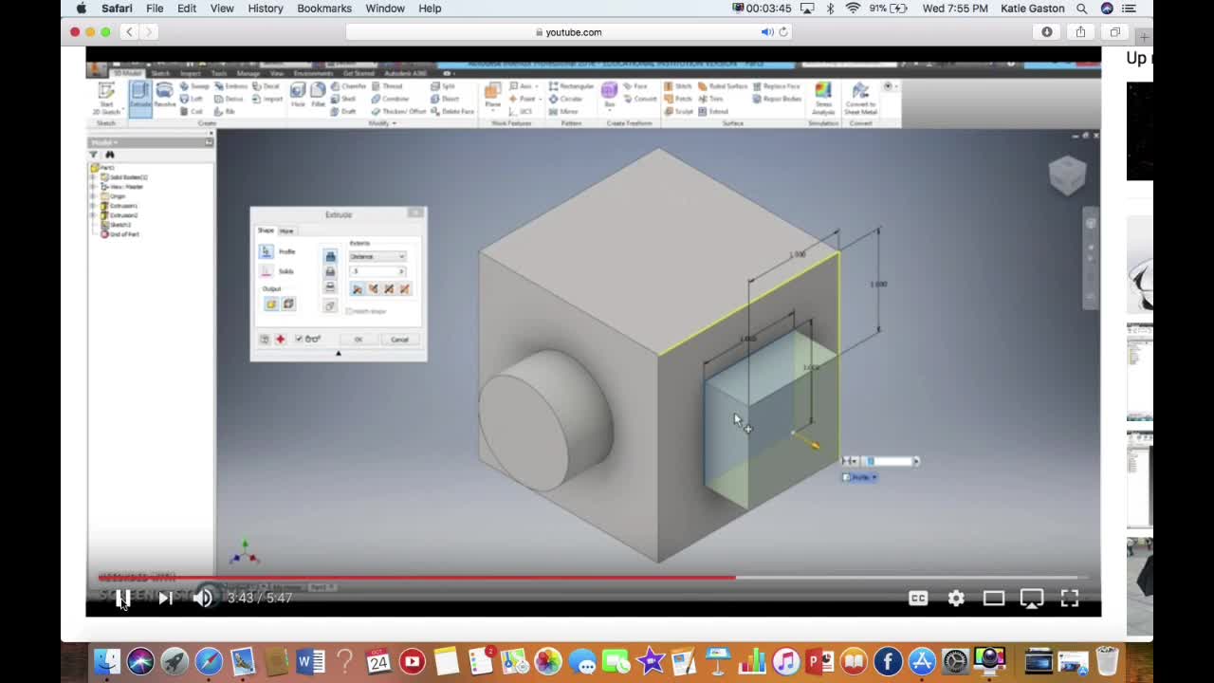
Task: Pause the YouTube video
Action: click(x=123, y=598)
